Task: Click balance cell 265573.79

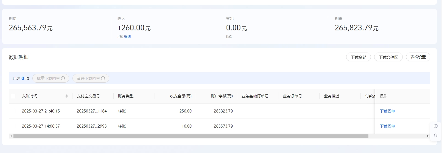Action: [x=223, y=126]
